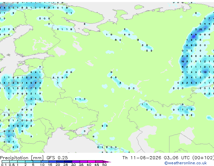Image resolution: width=214 pixels, height=166 pixels.
Task: Click the "0.1" label under the legend
Action: pyautogui.click(x=4, y=165)
